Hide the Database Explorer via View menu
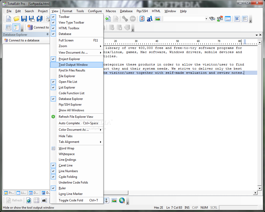 click(77, 99)
